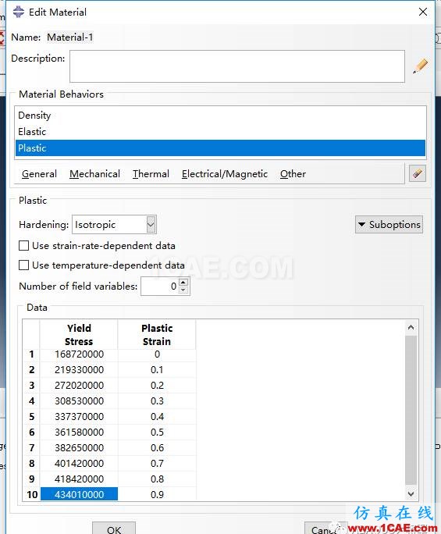Click the eraser delete-behavior icon button

tap(417, 173)
